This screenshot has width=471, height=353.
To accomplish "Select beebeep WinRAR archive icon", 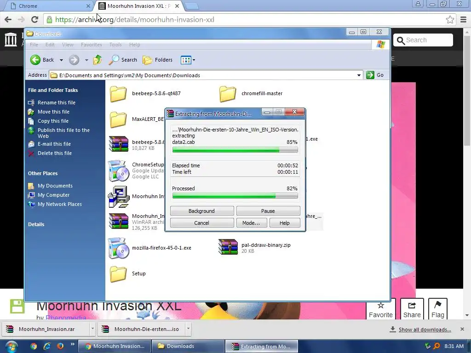I will pos(119,144).
